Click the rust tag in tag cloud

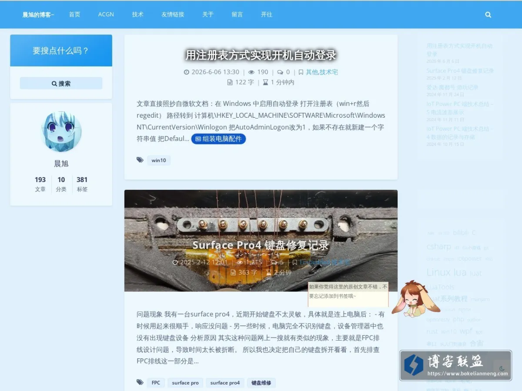click(432, 331)
